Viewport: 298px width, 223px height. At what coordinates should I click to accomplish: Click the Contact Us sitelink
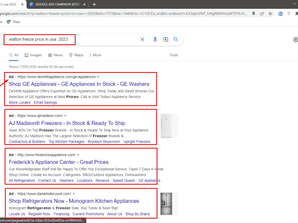pyautogui.click(x=47, y=180)
